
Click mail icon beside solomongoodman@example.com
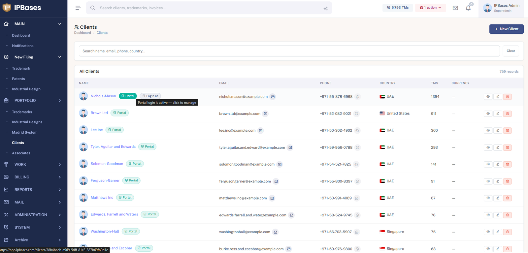click(280, 164)
